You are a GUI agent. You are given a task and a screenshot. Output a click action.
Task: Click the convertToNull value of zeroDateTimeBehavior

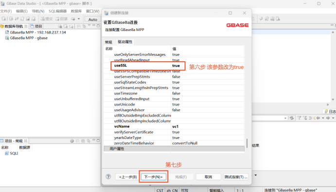coord(185,143)
